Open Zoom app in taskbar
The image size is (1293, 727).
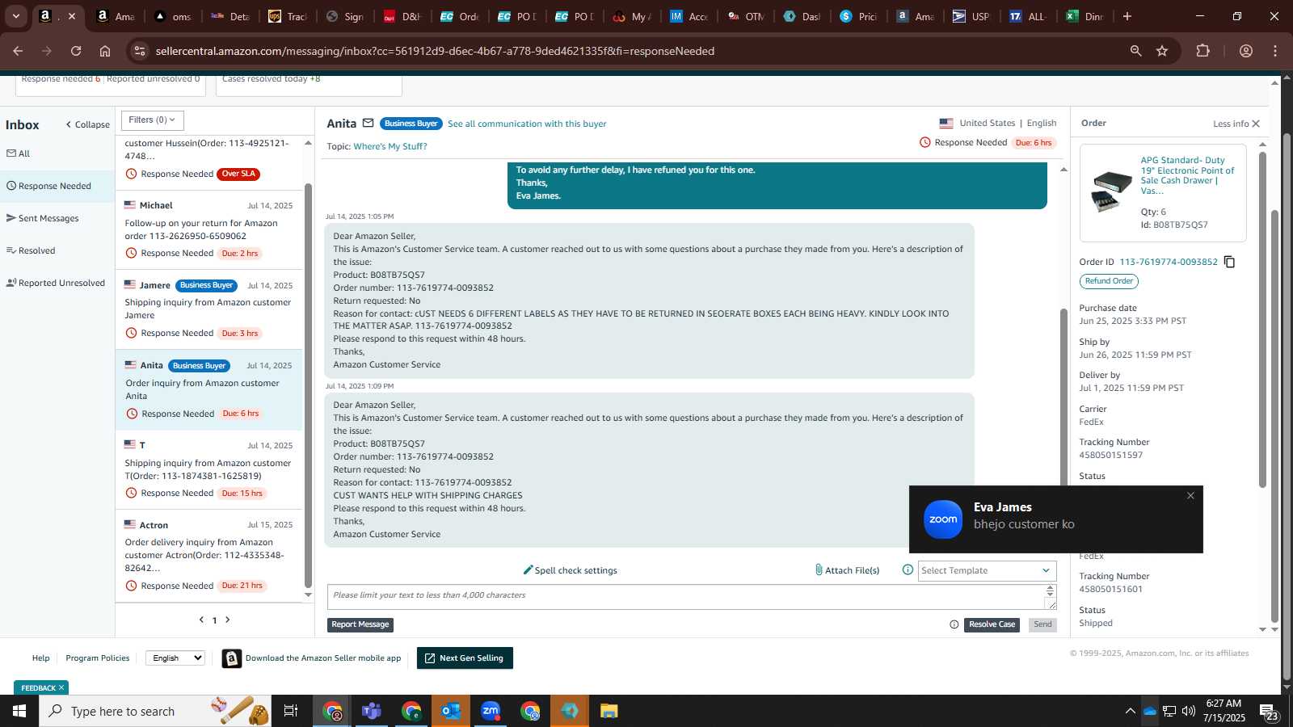491,711
